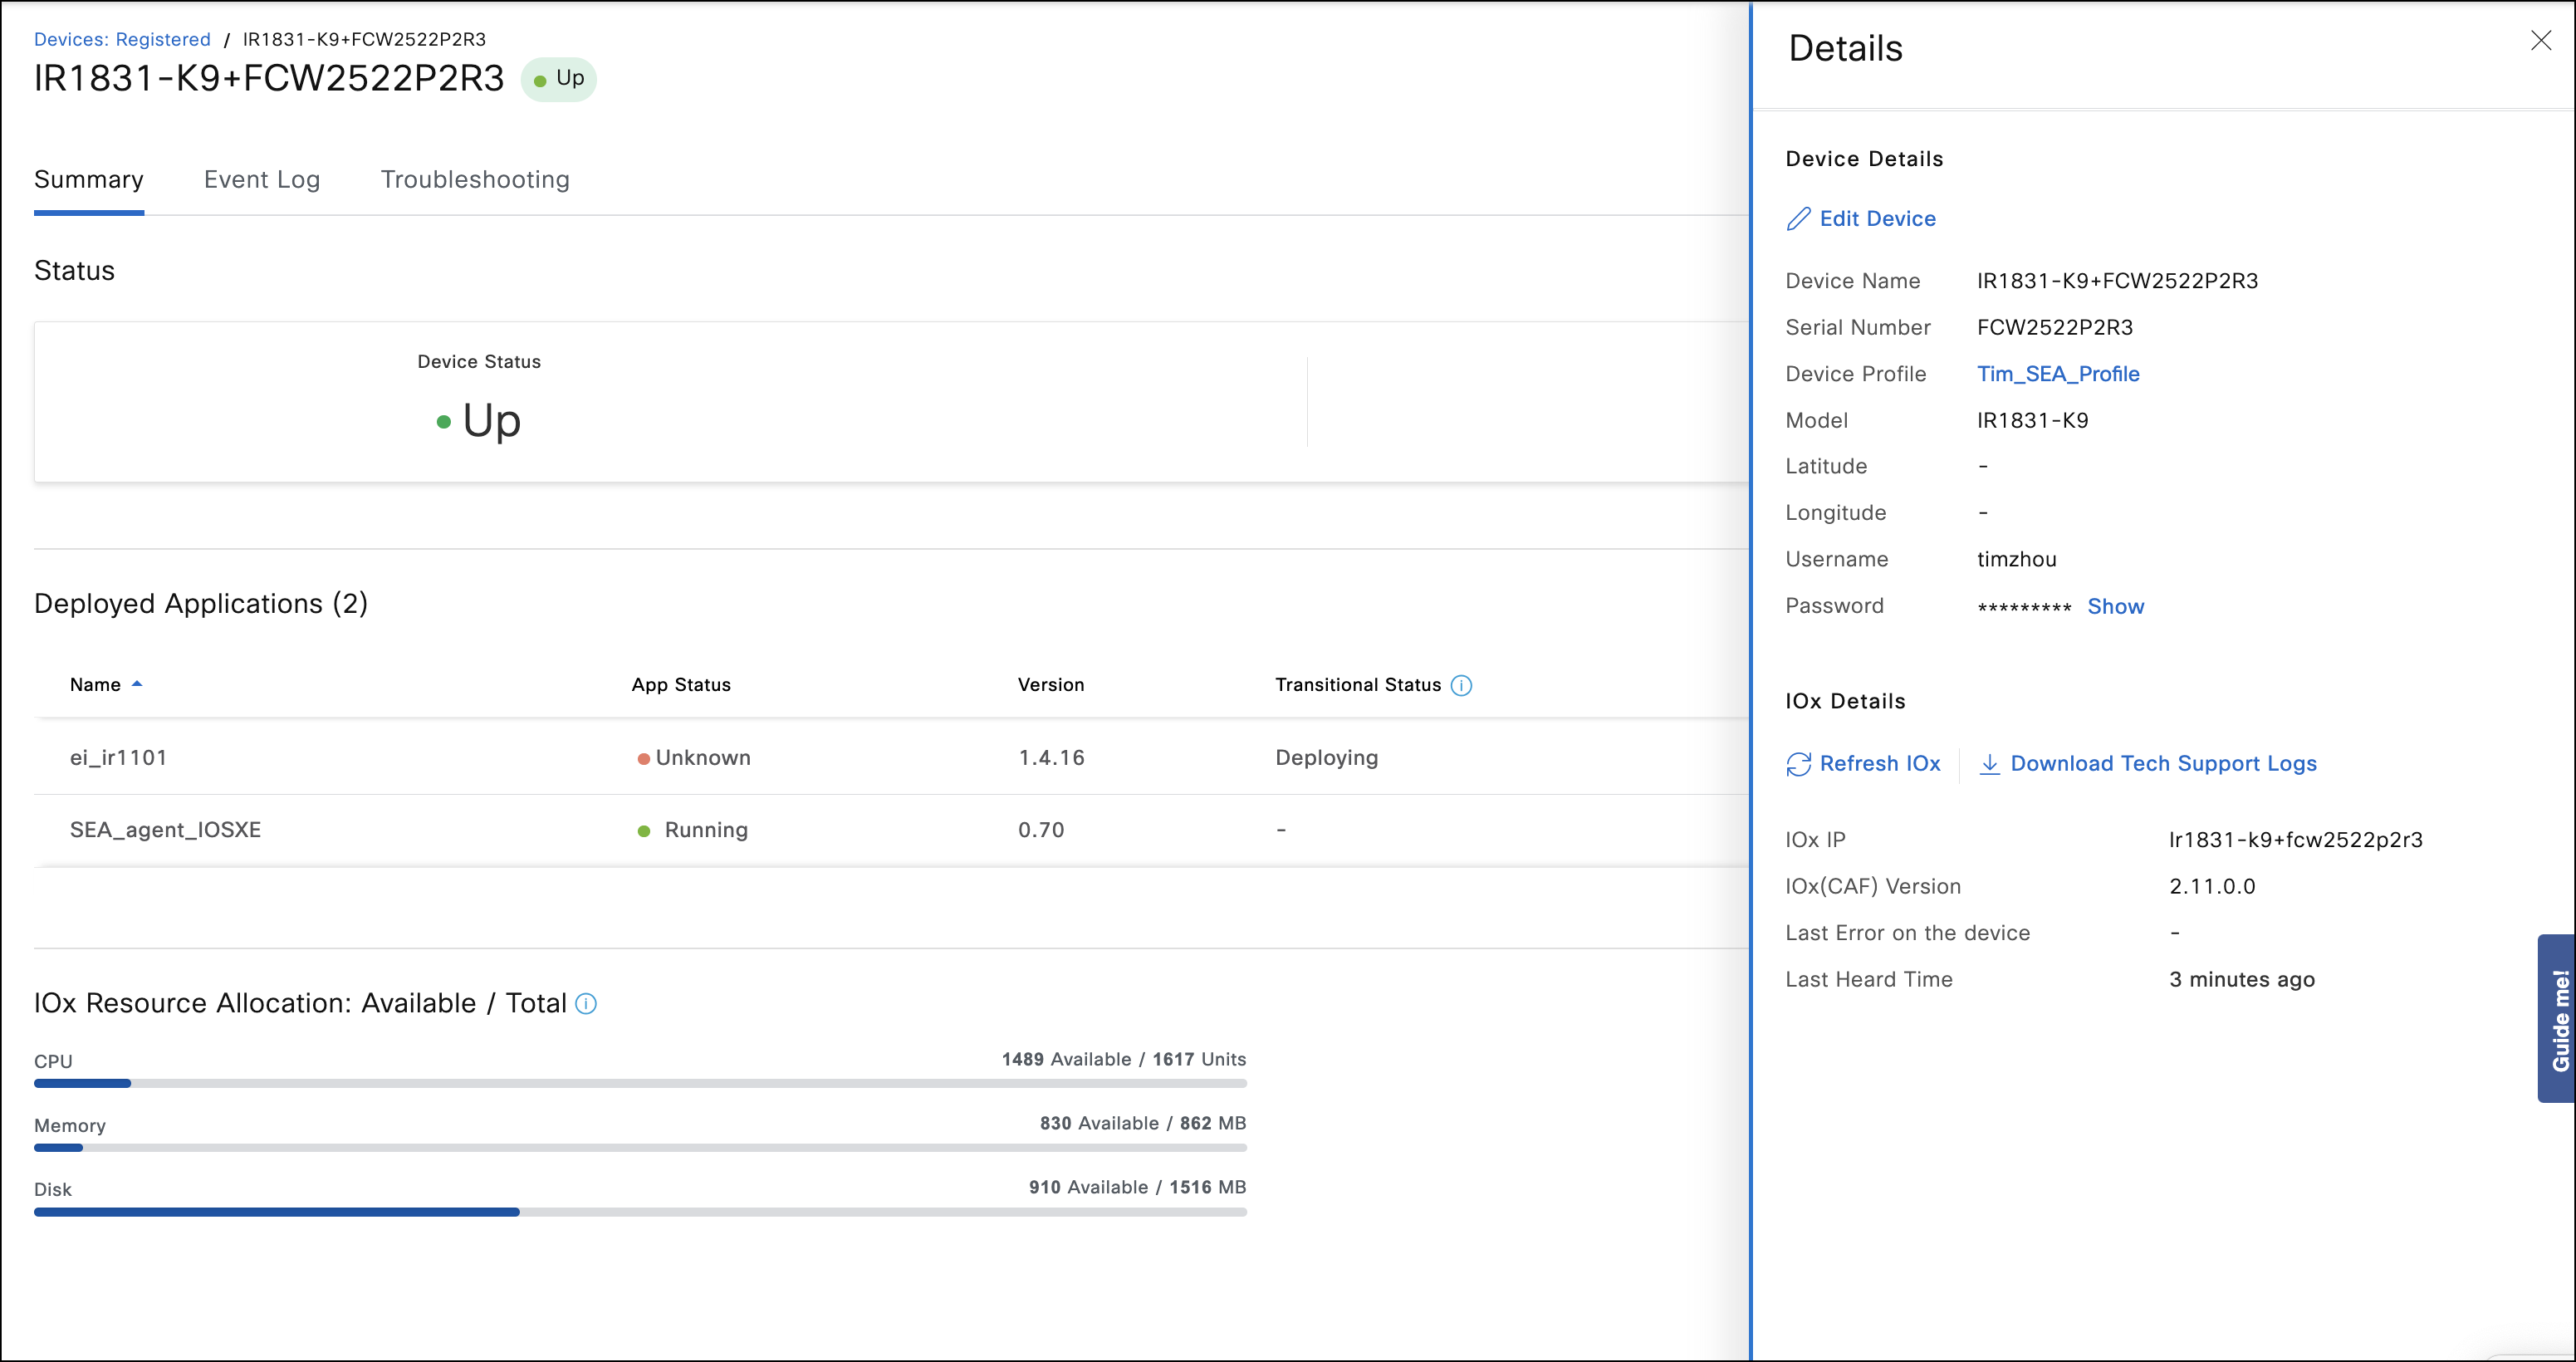Switch to the Event Log tab
Image resolution: width=2576 pixels, height=1362 pixels.
coord(262,180)
